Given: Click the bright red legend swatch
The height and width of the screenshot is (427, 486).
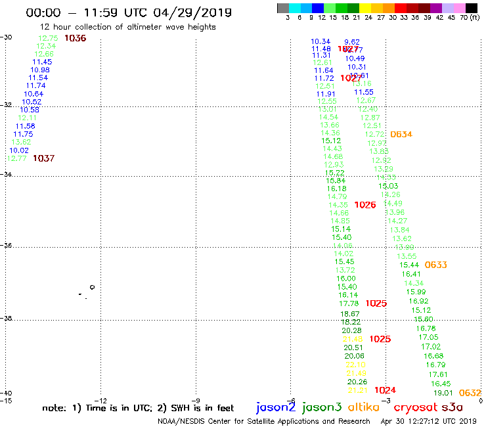Looking at the screenshot, I should 401,8.
